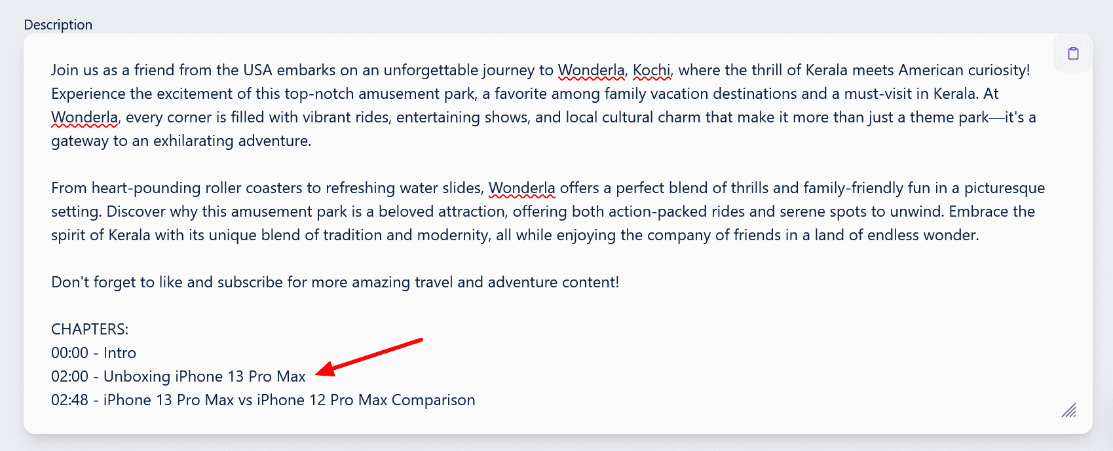The width and height of the screenshot is (1113, 451).
Task: Click the "Don't forget to like and subscribe" sentence
Action: pos(335,282)
